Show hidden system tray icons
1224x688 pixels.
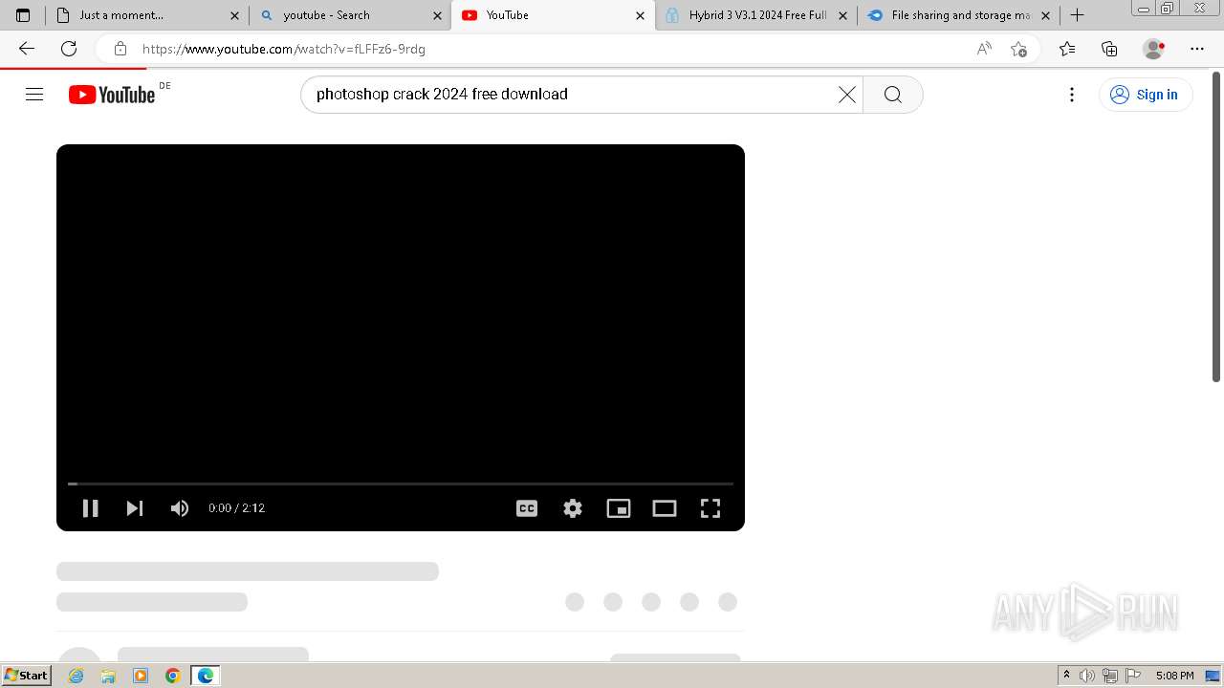click(1066, 676)
